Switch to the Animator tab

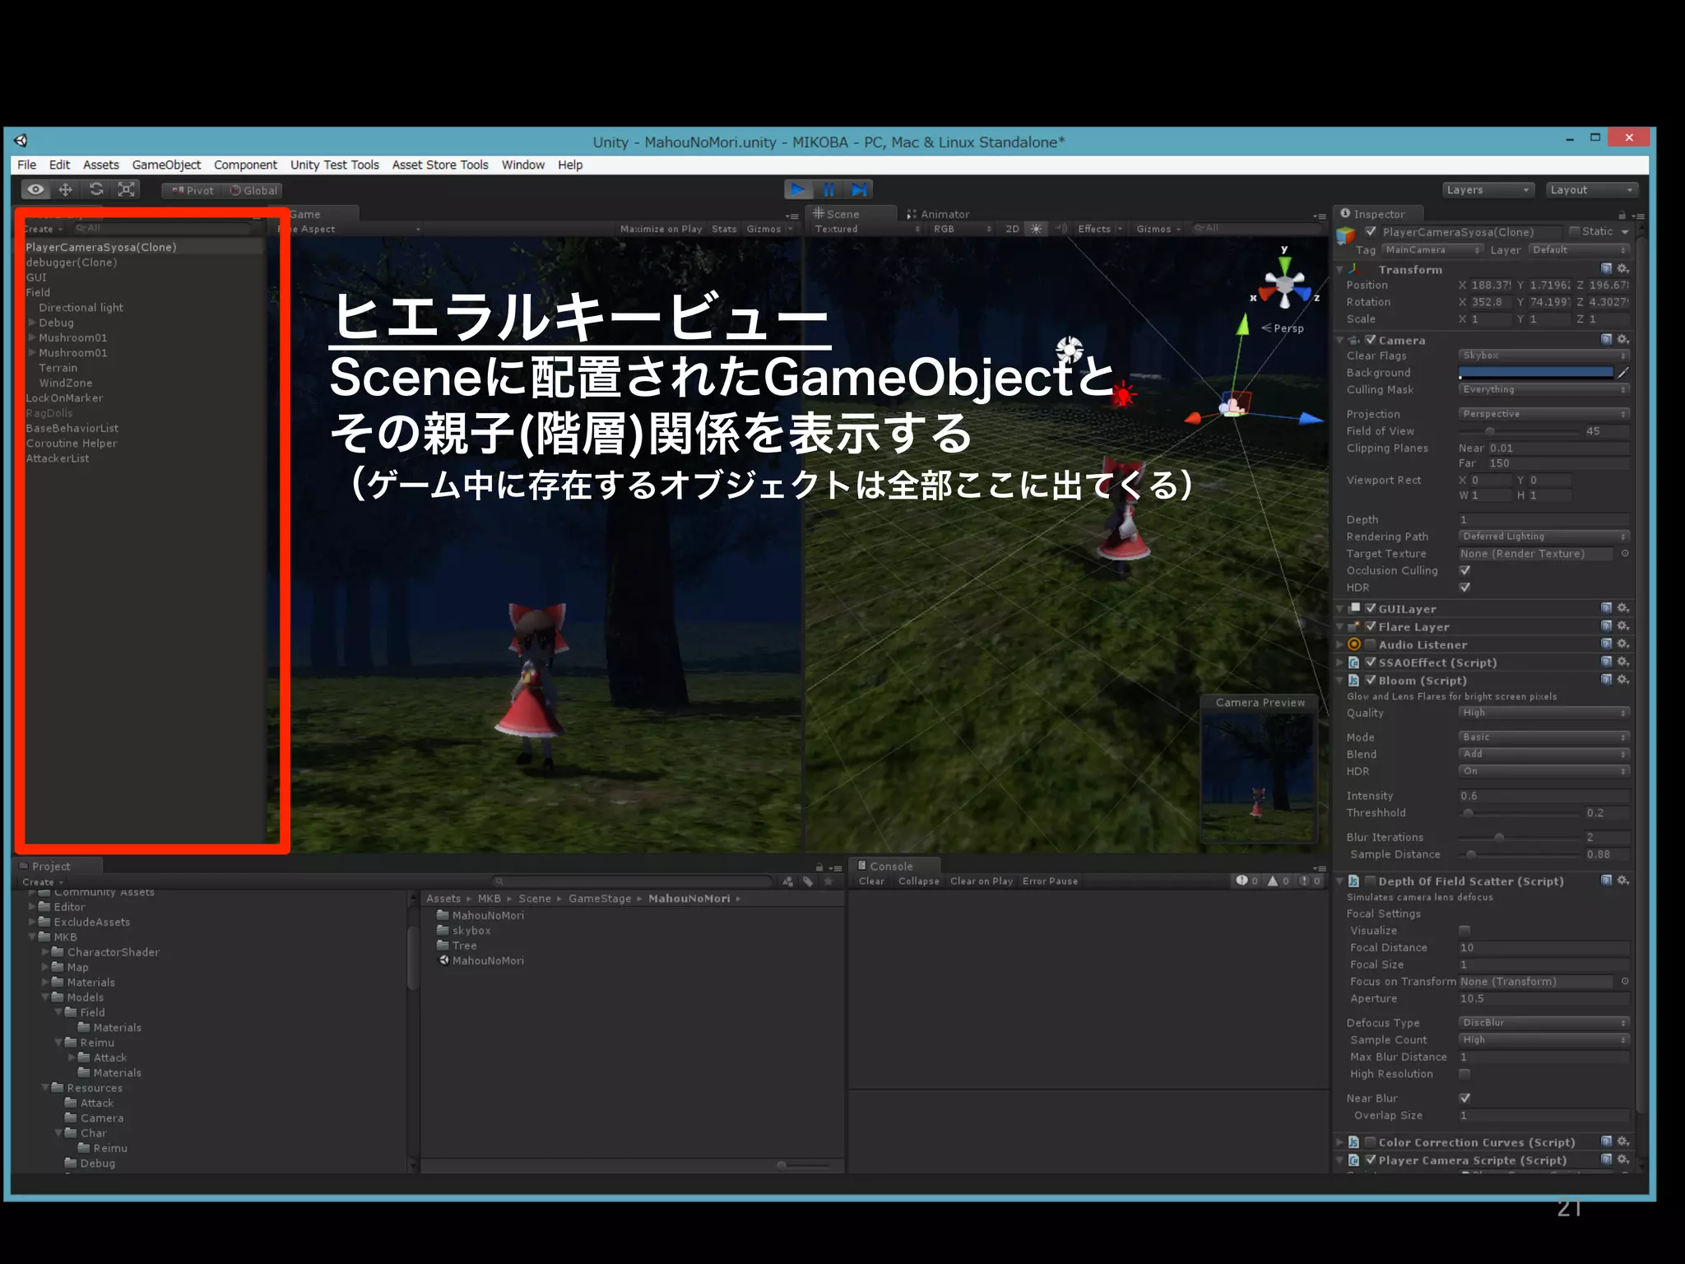[x=938, y=214]
